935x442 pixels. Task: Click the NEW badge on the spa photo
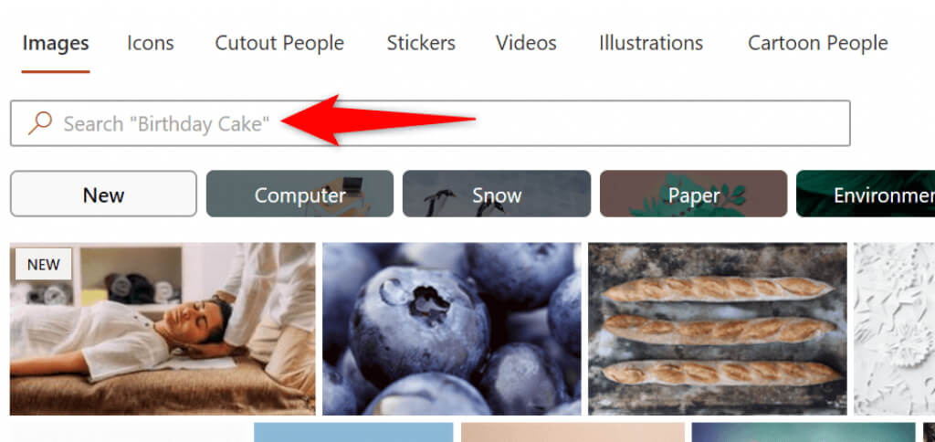[44, 264]
